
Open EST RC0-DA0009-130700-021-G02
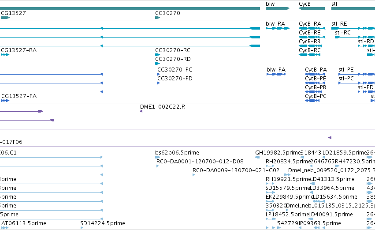coord(236,170)
